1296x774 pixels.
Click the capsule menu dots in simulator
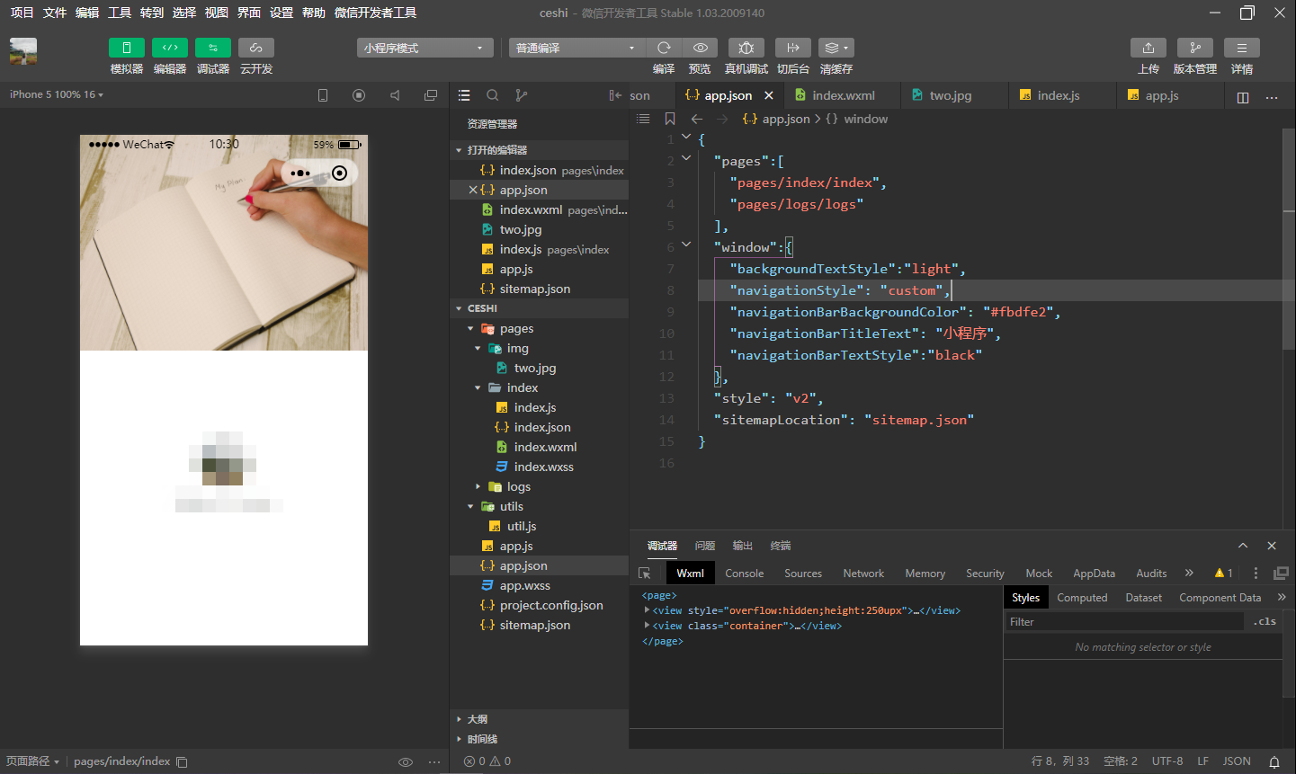point(300,173)
